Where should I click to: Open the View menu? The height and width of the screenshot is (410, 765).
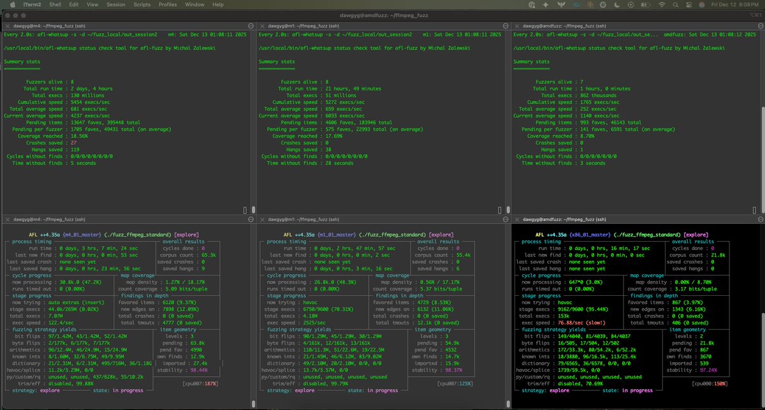coord(94,4)
